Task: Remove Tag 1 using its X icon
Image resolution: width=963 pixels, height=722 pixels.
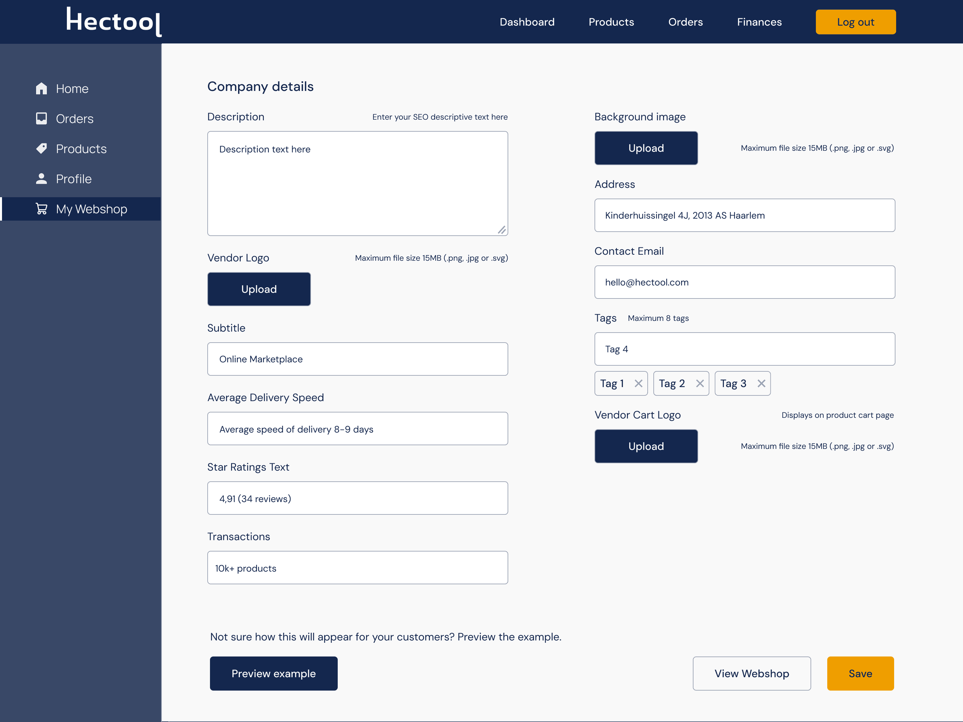Action: point(639,383)
